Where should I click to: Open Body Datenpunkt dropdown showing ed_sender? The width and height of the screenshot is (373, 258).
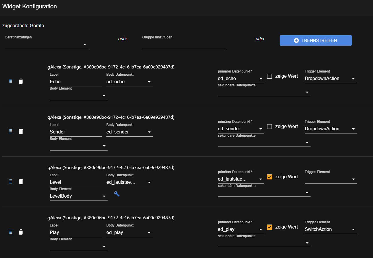130,132
